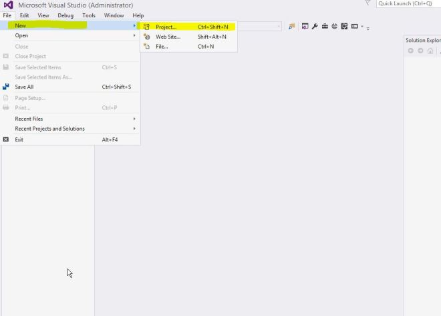Click the wrench properties toolbar icon
The width and height of the screenshot is (441, 316).
click(x=315, y=27)
